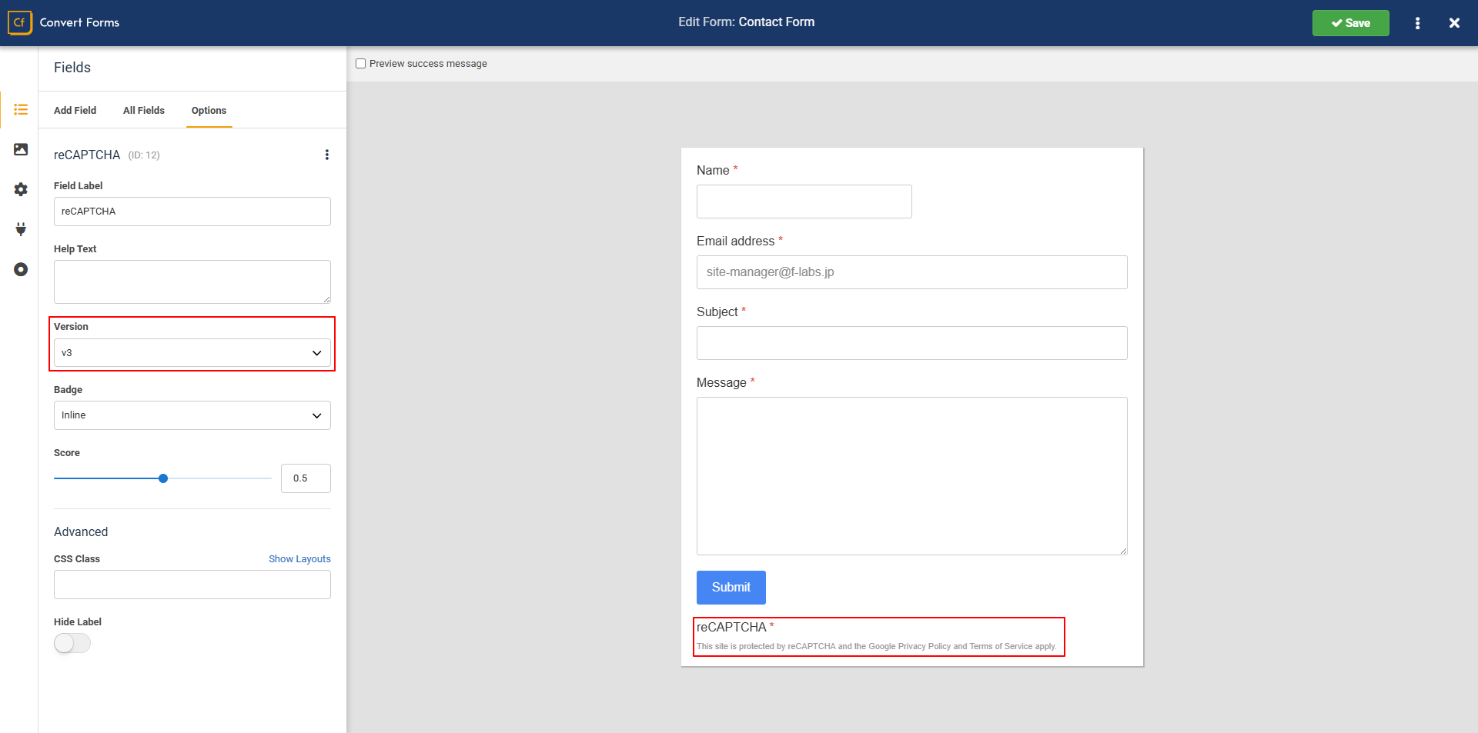Toggle the Hide Label switch on
The width and height of the screenshot is (1478, 733).
coord(72,643)
